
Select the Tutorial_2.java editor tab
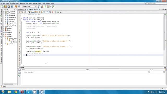click(33, 10)
